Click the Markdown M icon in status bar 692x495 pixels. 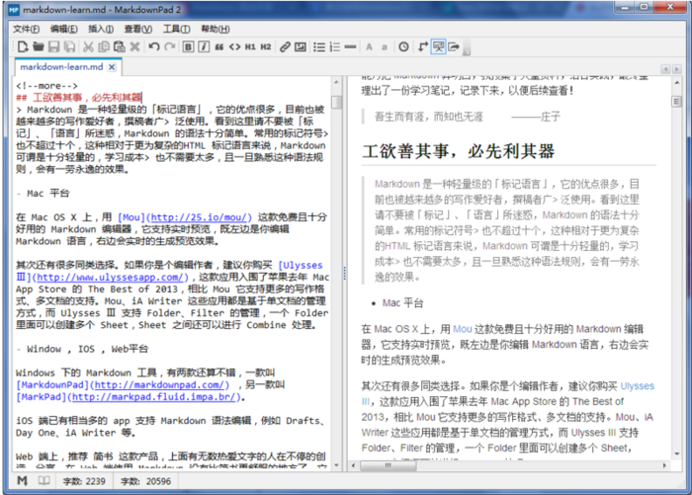(x=22, y=480)
